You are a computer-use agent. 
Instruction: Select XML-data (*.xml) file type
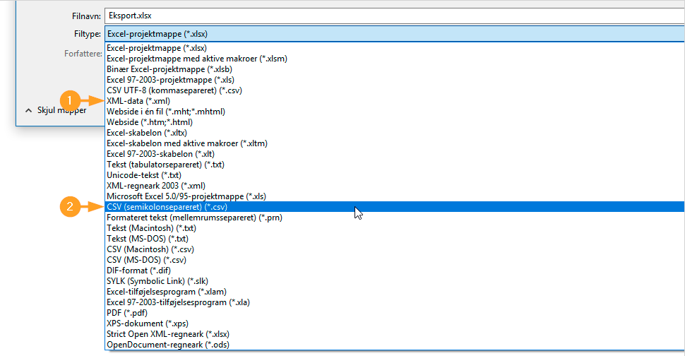pyautogui.click(x=395, y=101)
